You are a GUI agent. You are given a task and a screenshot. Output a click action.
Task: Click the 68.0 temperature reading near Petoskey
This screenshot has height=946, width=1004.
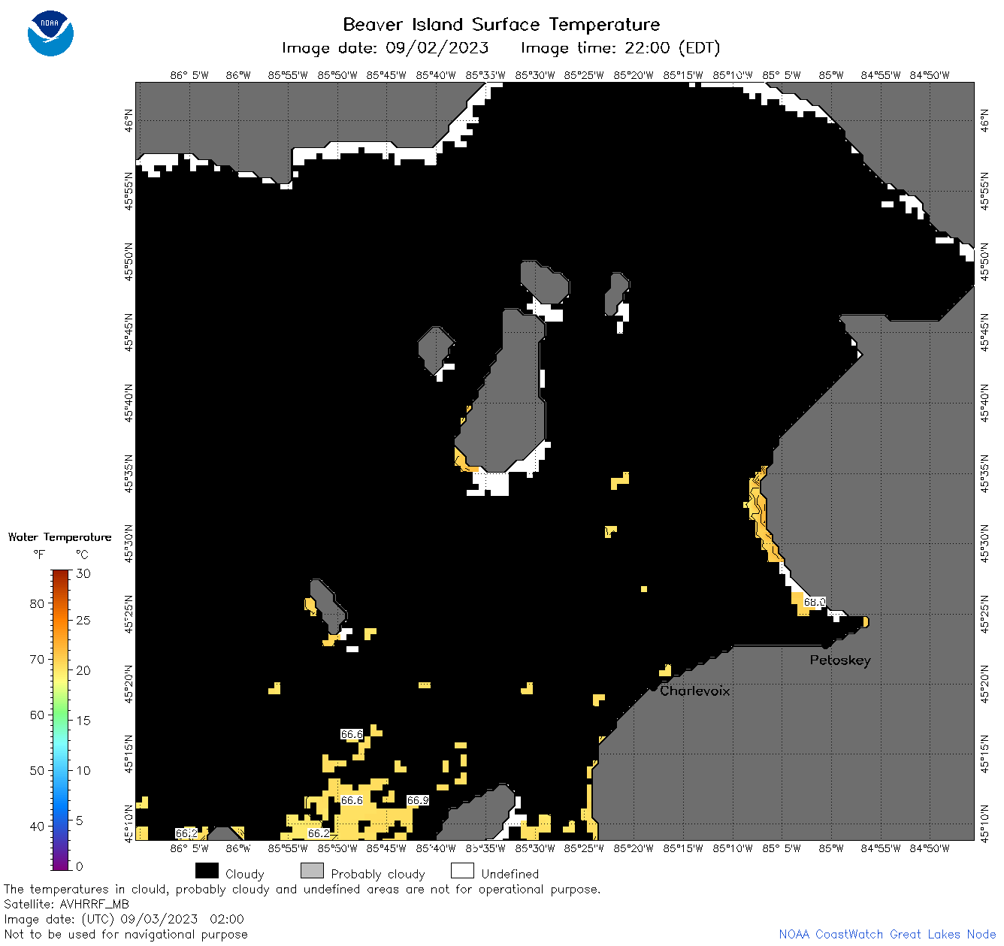click(815, 602)
